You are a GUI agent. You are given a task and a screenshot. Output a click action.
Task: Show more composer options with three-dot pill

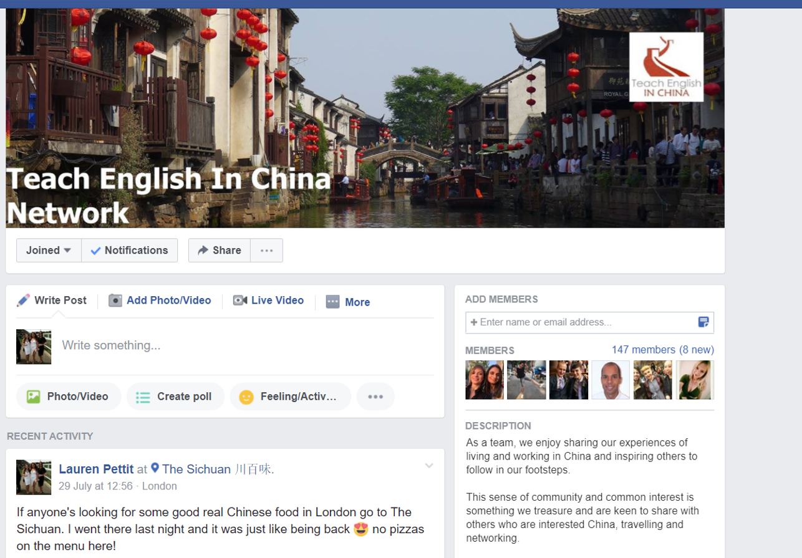tap(375, 397)
